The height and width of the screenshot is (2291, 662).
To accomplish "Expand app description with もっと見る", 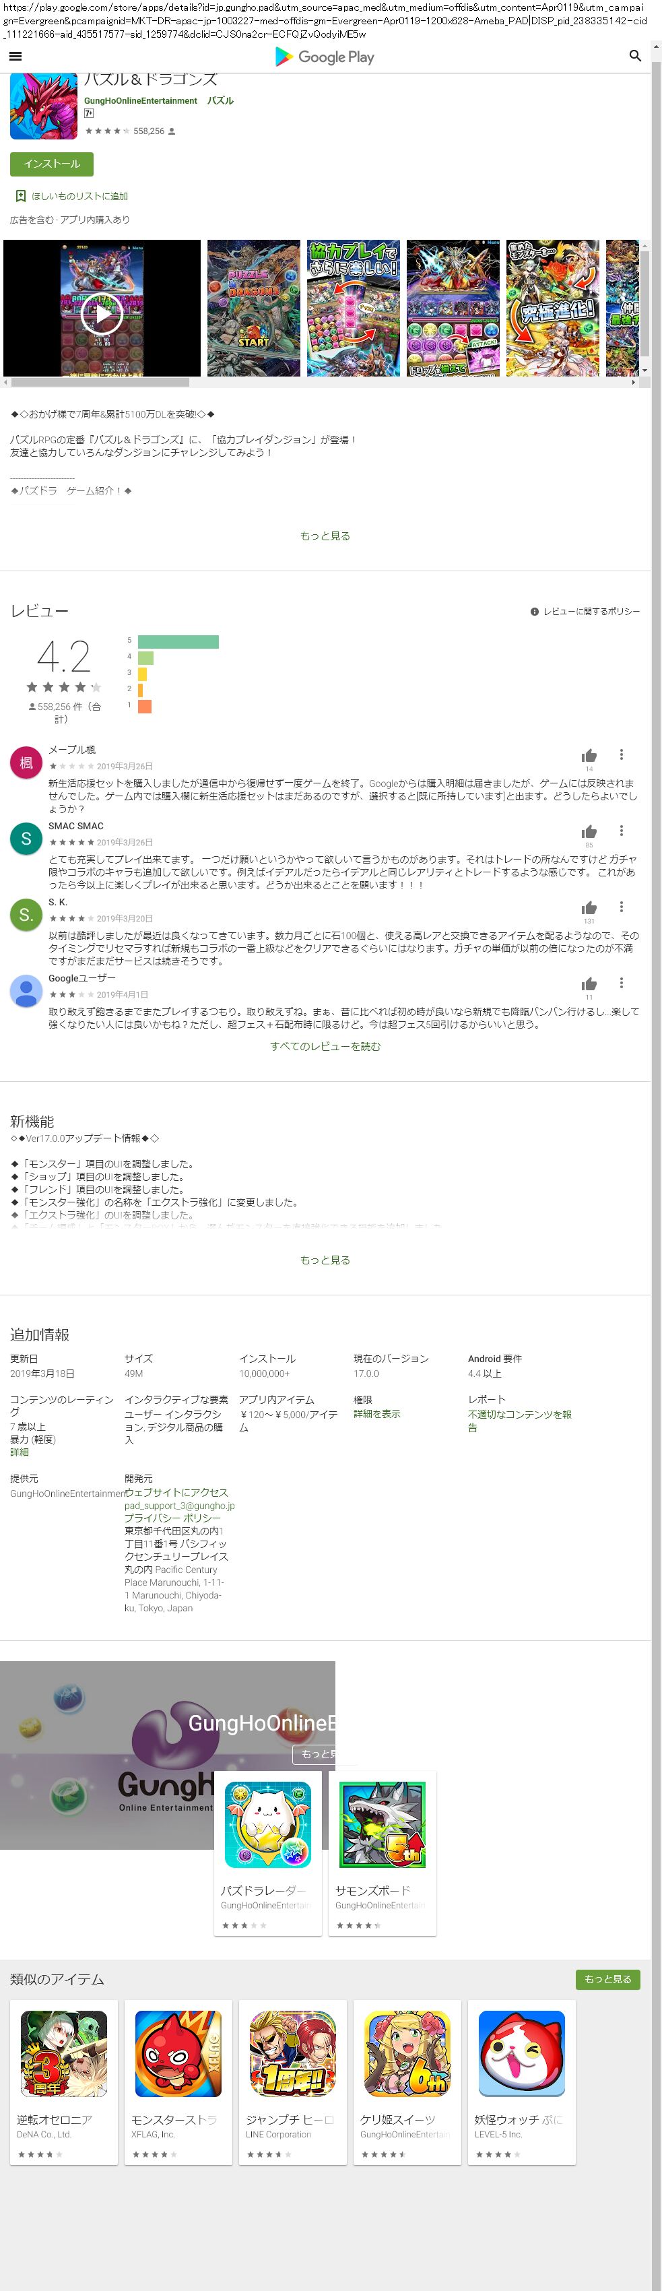I will pyautogui.click(x=325, y=536).
